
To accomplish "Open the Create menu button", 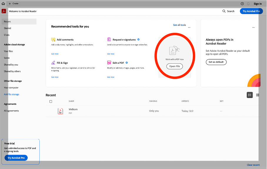I will [x=14, y=4].
